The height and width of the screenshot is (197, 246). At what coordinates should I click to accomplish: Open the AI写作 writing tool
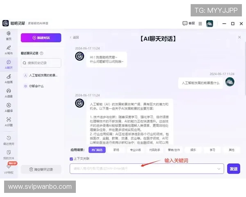9,50
